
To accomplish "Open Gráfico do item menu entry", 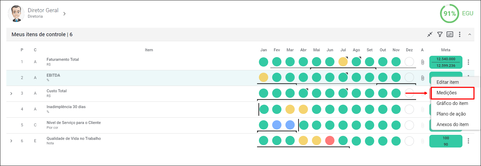I will coord(452,103).
